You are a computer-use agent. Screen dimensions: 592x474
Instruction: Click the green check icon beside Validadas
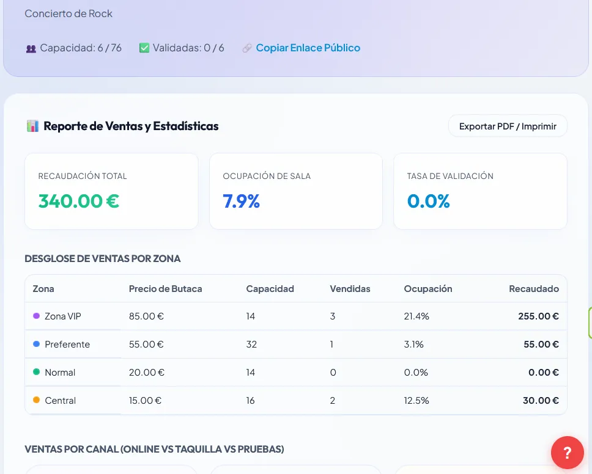(144, 48)
